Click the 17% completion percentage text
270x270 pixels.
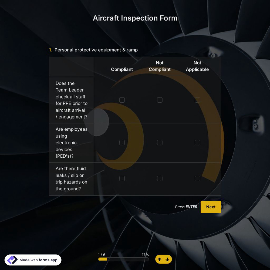pos(145,255)
